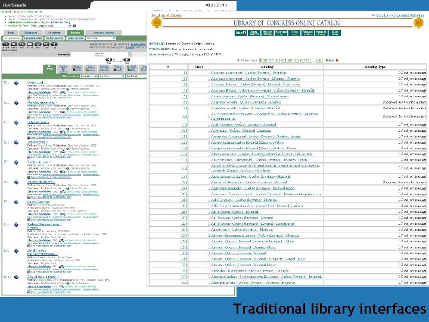Click Search History in Library of Congress catalog

tap(268, 33)
